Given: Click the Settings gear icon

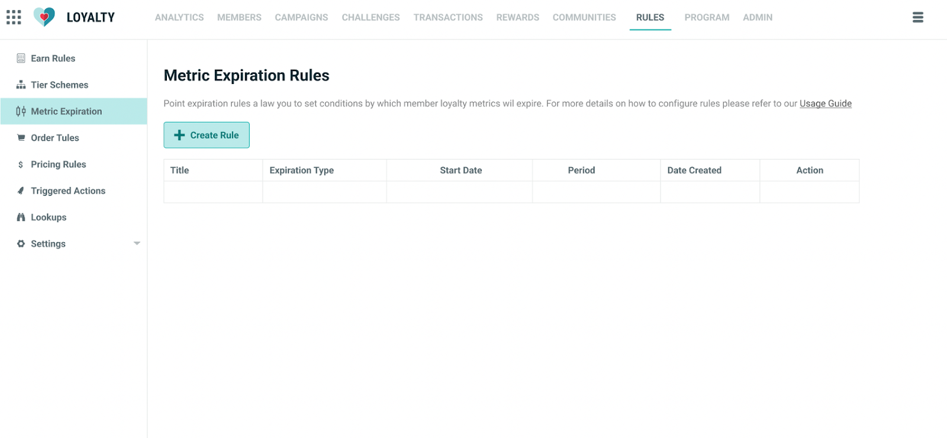Looking at the screenshot, I should [x=21, y=244].
